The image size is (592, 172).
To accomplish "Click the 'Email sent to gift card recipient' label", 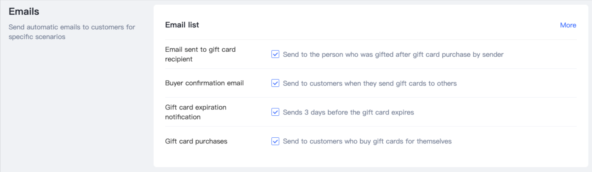I will click(200, 54).
